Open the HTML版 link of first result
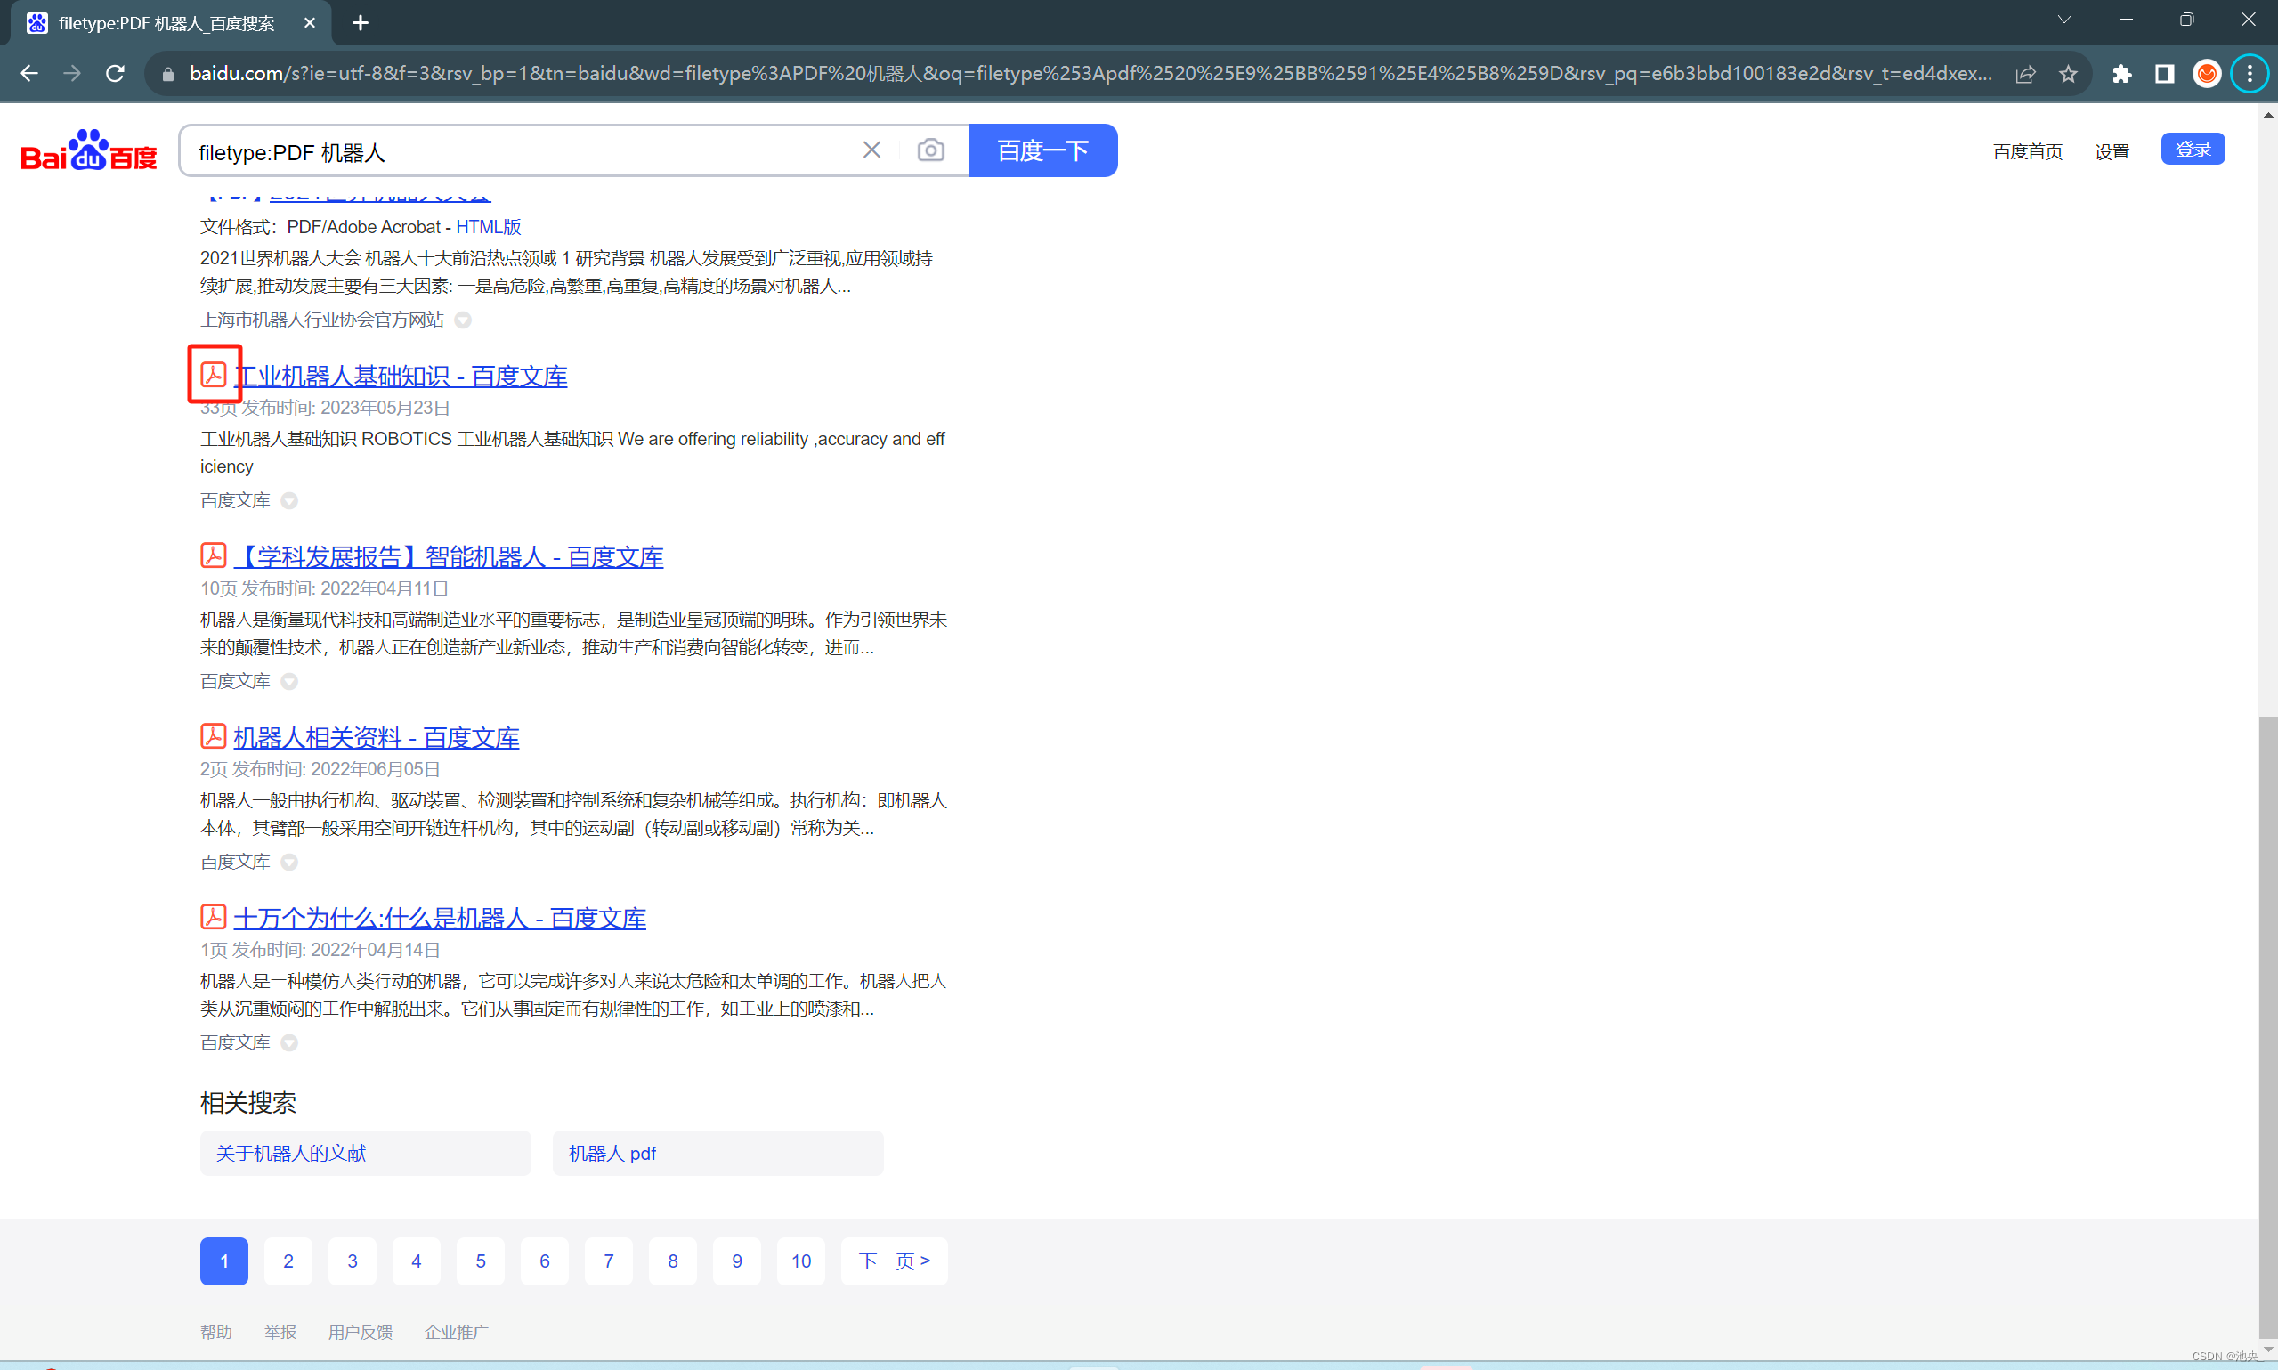The image size is (2278, 1370). coord(489,227)
